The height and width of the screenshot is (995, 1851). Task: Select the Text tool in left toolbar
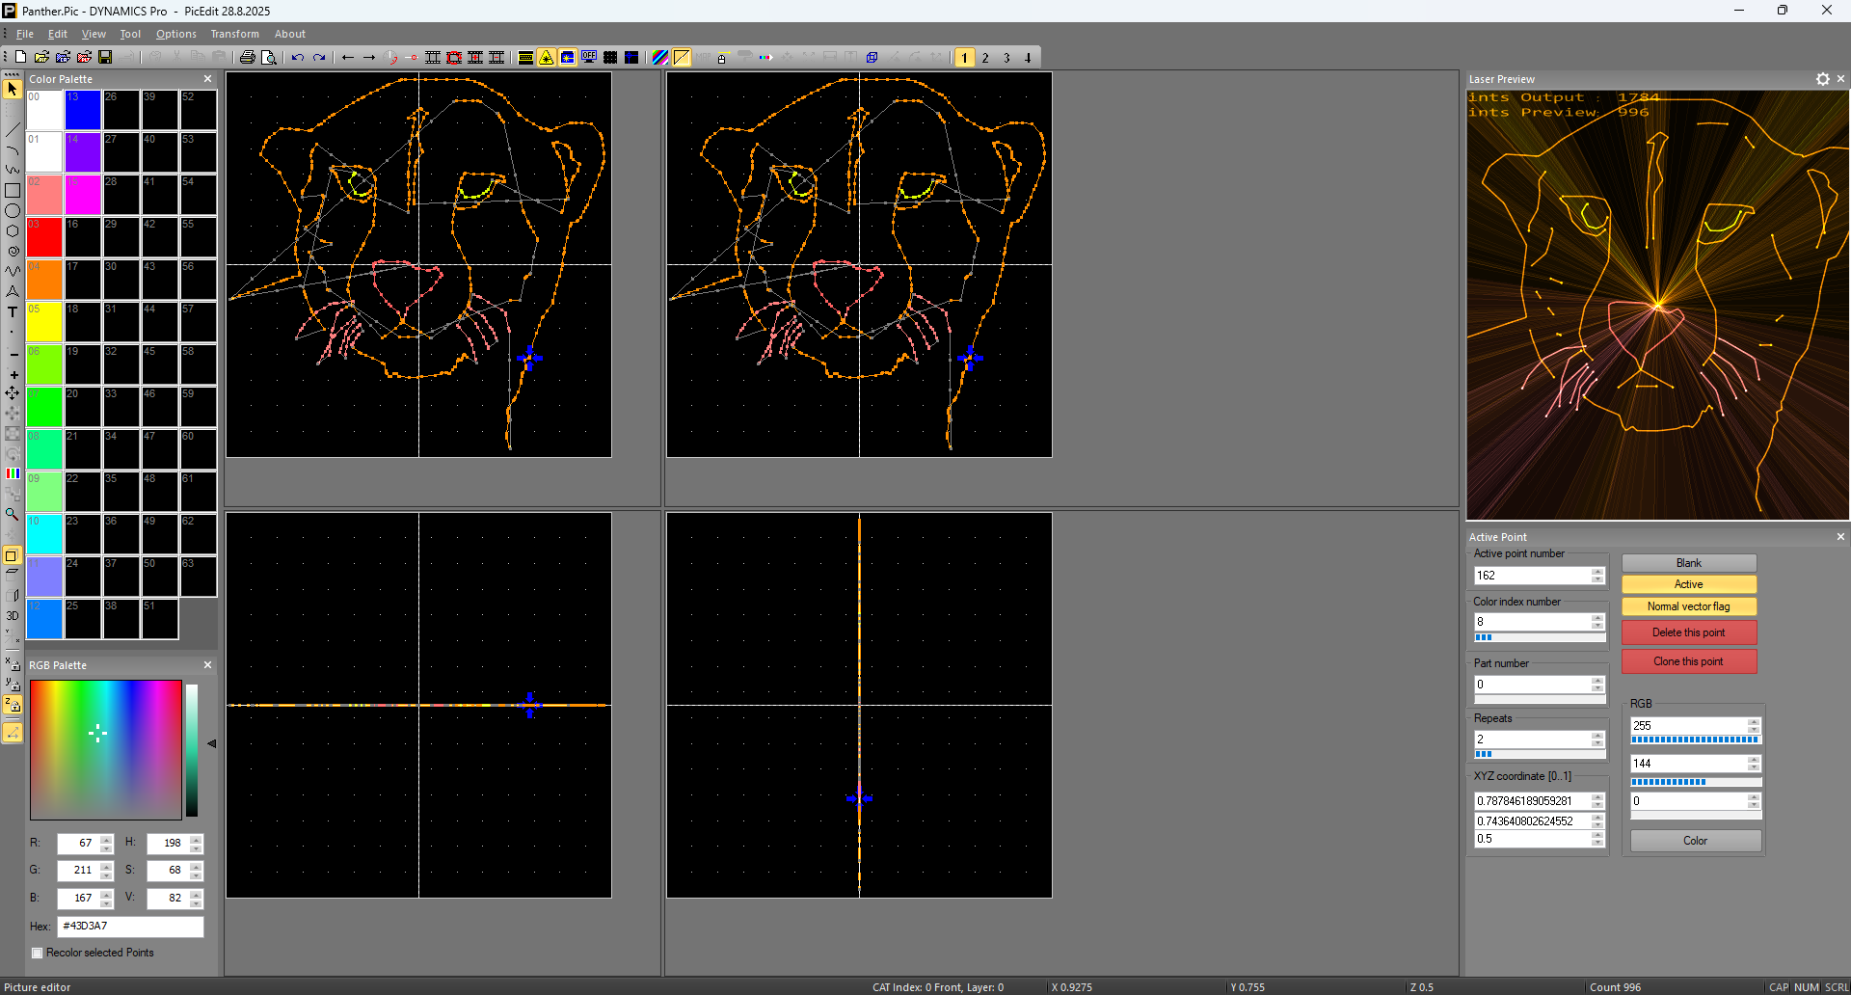coord(13,312)
